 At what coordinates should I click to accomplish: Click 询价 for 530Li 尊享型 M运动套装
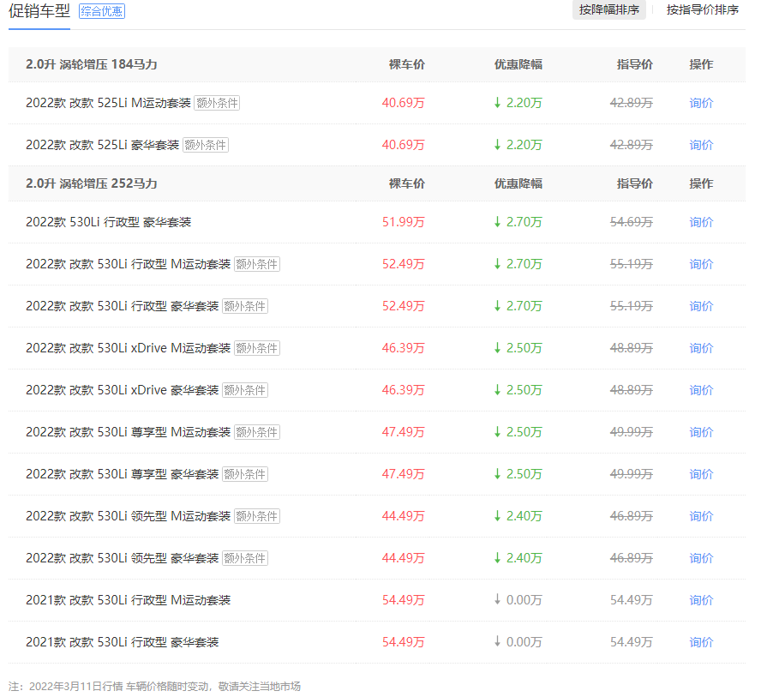[701, 432]
